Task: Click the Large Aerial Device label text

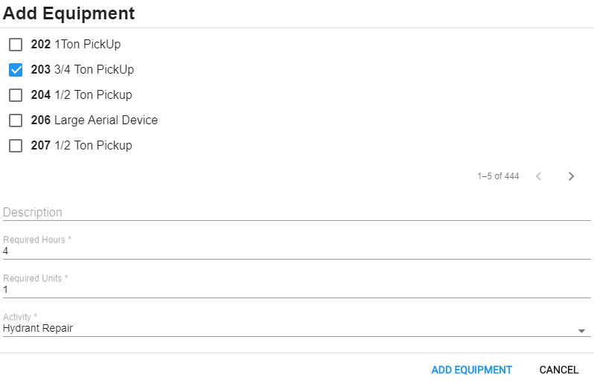Action: (106, 120)
